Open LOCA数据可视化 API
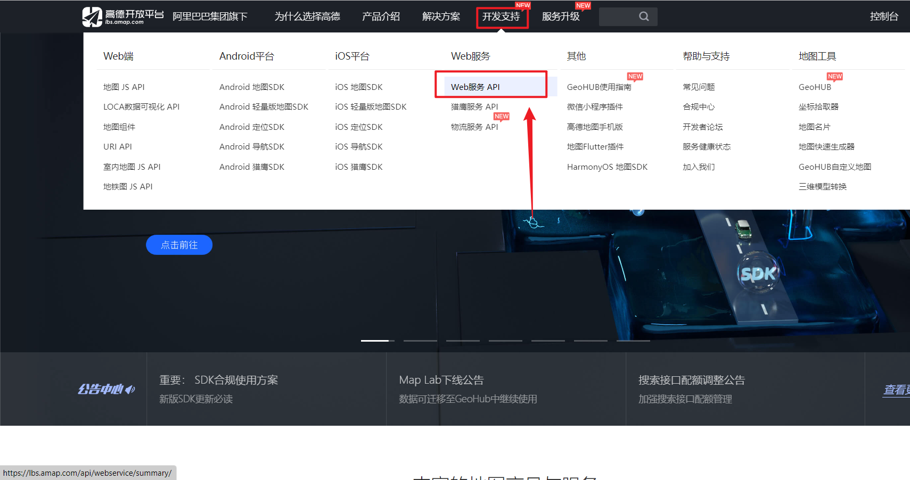The height and width of the screenshot is (480, 910). (141, 106)
